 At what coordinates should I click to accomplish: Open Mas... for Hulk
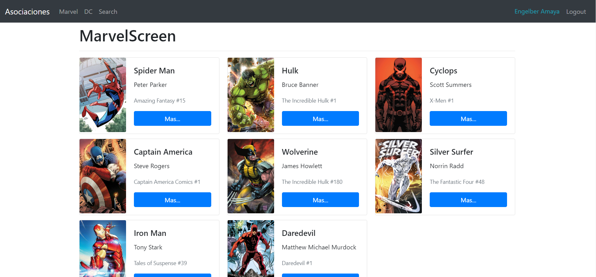(320, 119)
